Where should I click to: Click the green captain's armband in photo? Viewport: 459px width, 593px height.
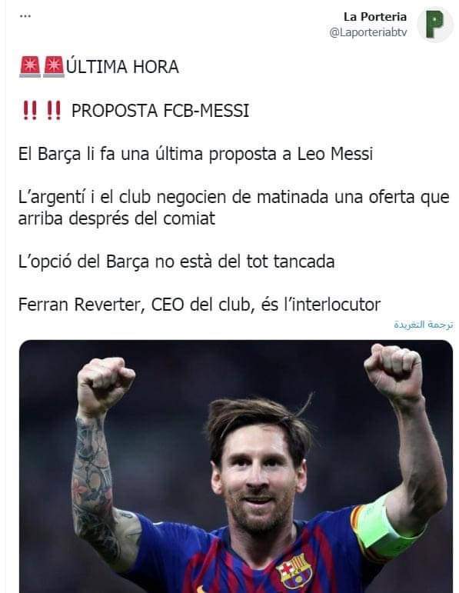pyautogui.click(x=386, y=529)
